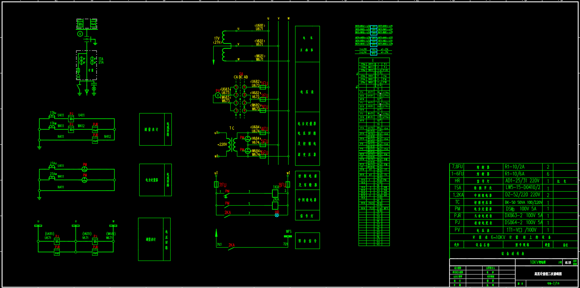Click the cyan HR signal lamp symbol
This screenshot has width=580, height=288.
tap(277, 215)
